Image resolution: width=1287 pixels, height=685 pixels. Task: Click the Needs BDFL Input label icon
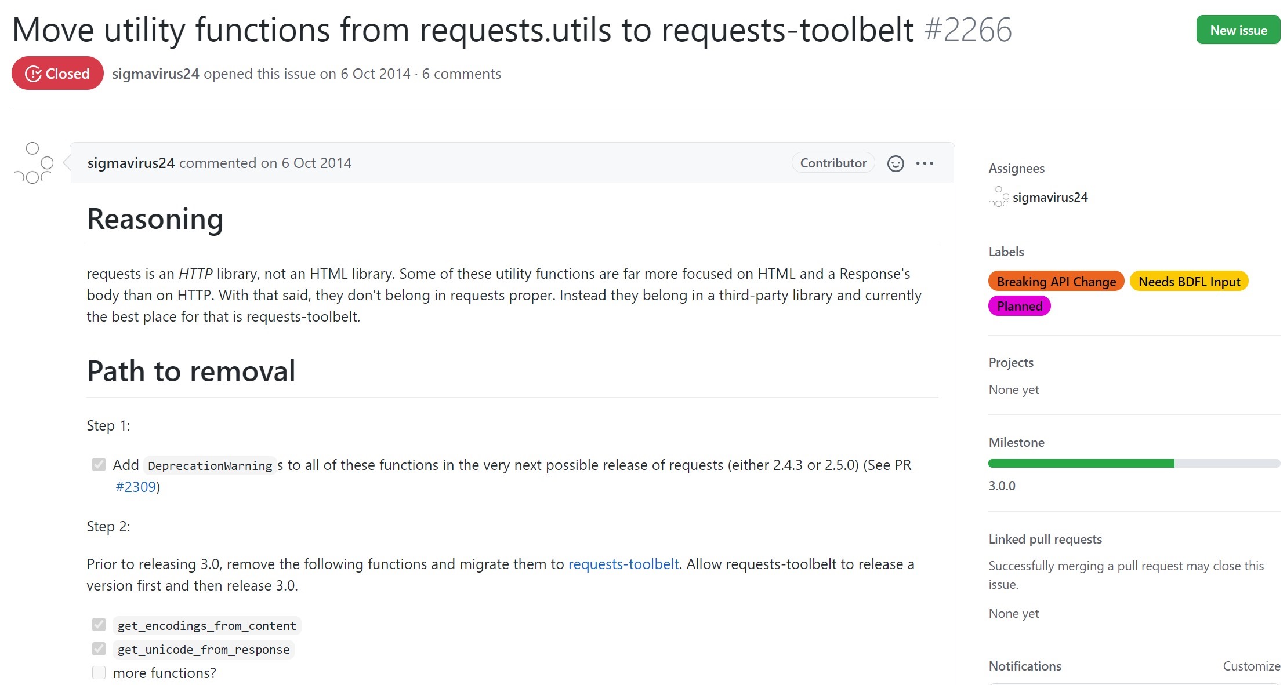tap(1187, 282)
